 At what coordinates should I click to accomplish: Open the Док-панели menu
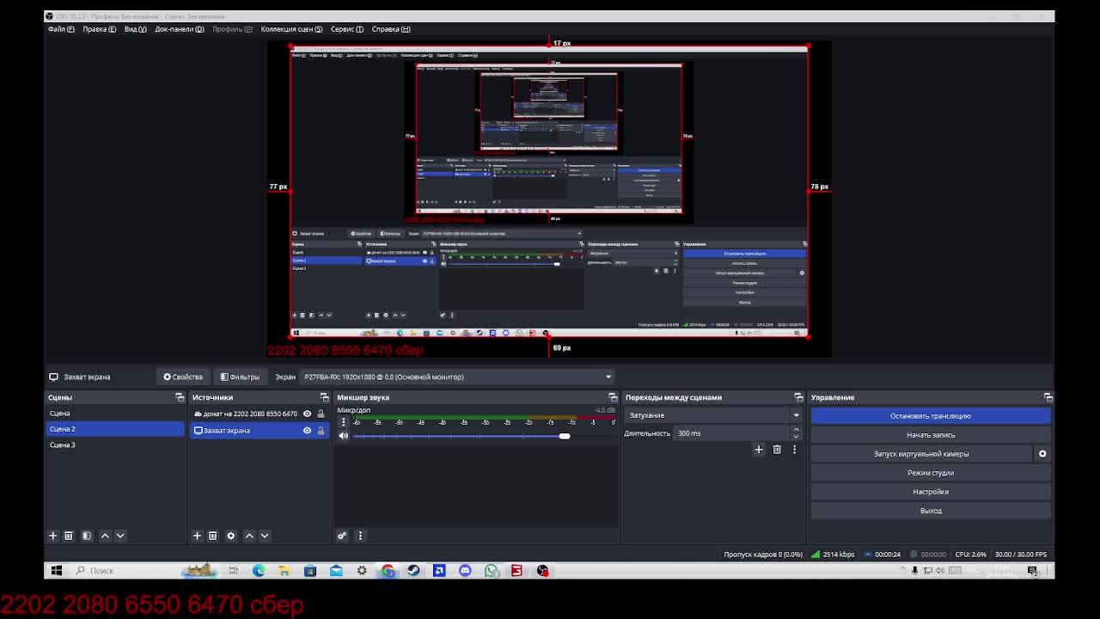[179, 29]
